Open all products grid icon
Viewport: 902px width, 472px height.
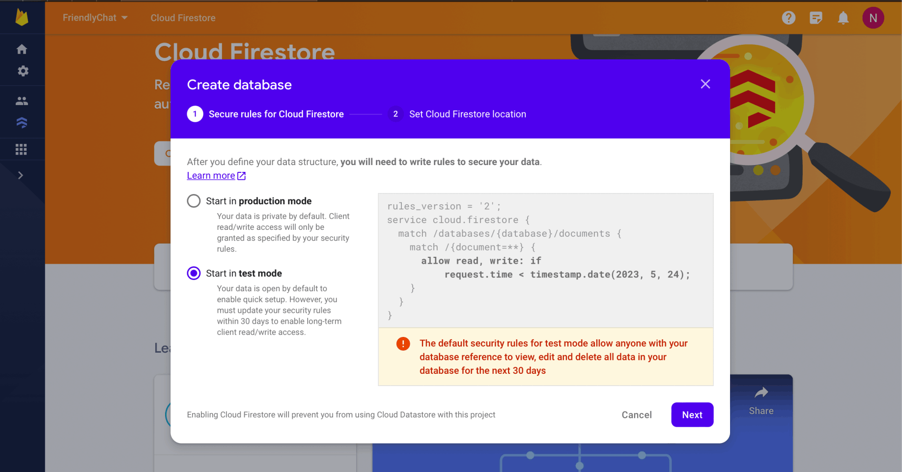[21, 149]
